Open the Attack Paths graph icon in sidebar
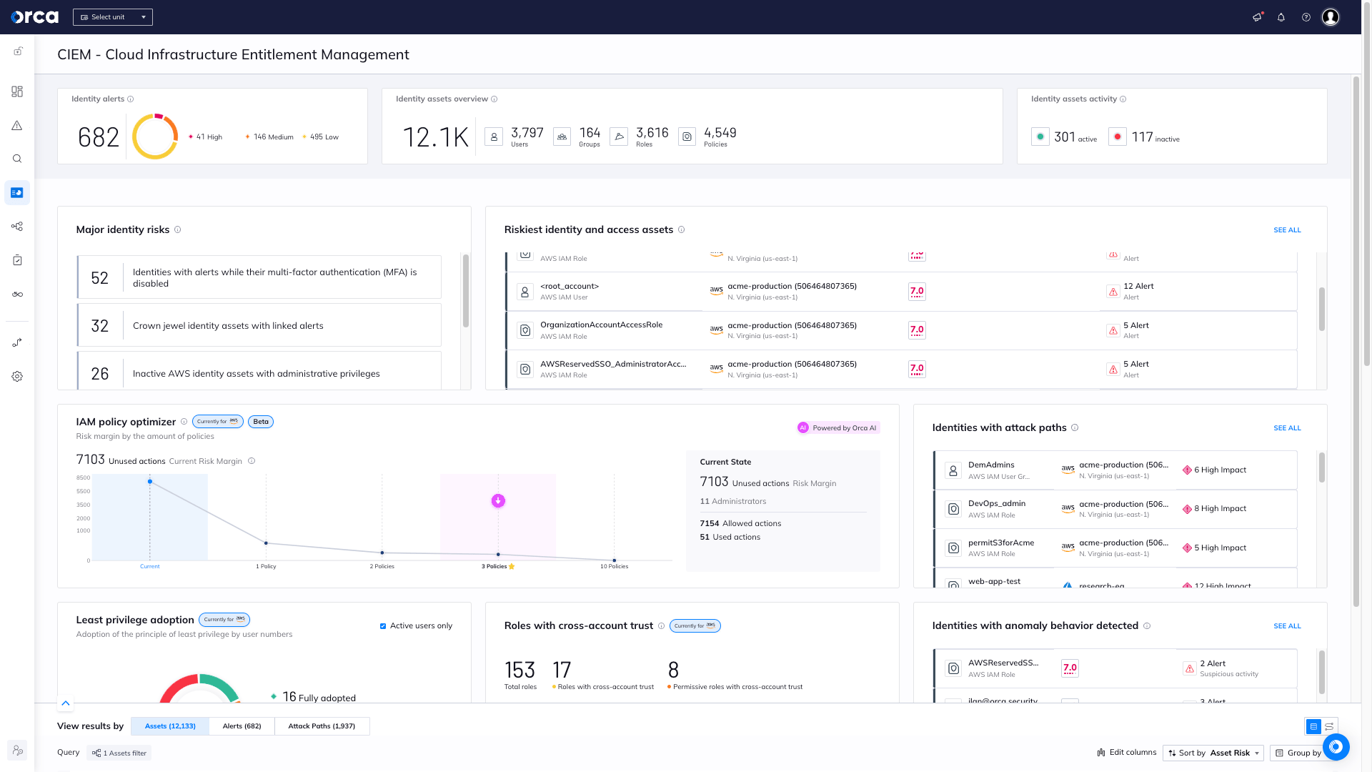The image size is (1372, 772). 17,227
